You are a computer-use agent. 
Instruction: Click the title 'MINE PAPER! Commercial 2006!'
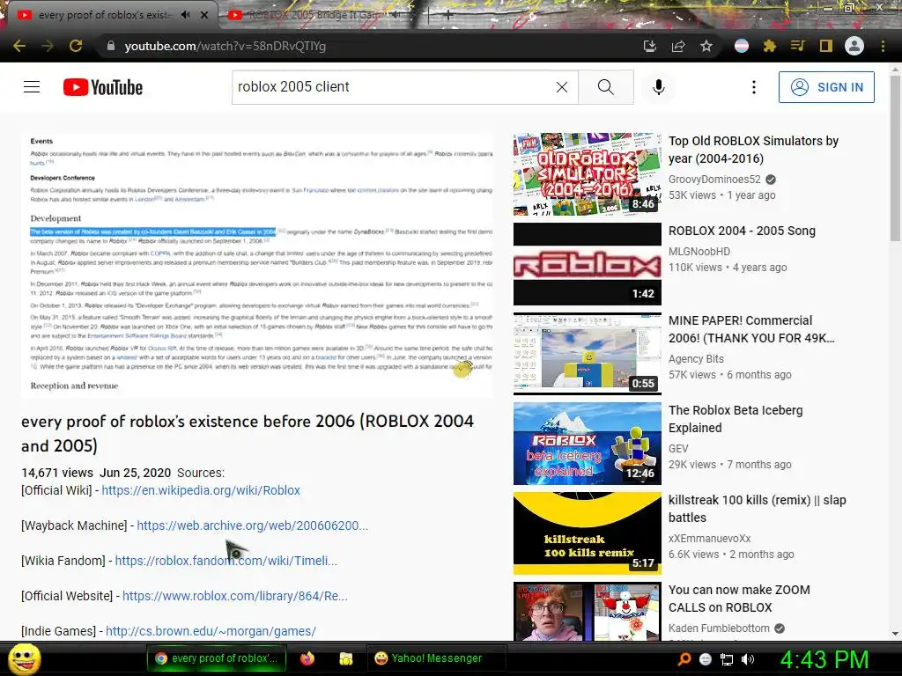[x=751, y=329]
